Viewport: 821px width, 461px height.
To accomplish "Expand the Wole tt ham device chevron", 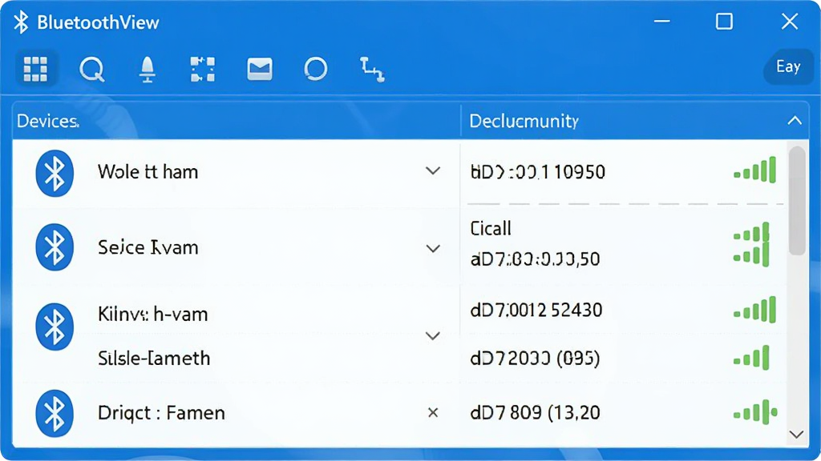I will point(433,171).
